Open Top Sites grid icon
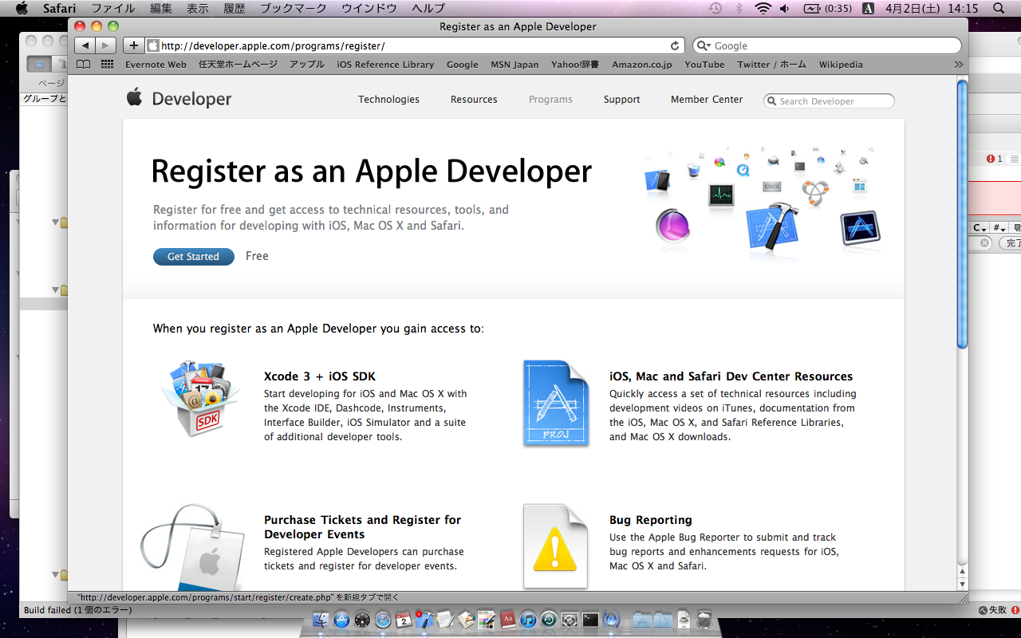Image resolution: width=1021 pixels, height=638 pixels. 107,65
